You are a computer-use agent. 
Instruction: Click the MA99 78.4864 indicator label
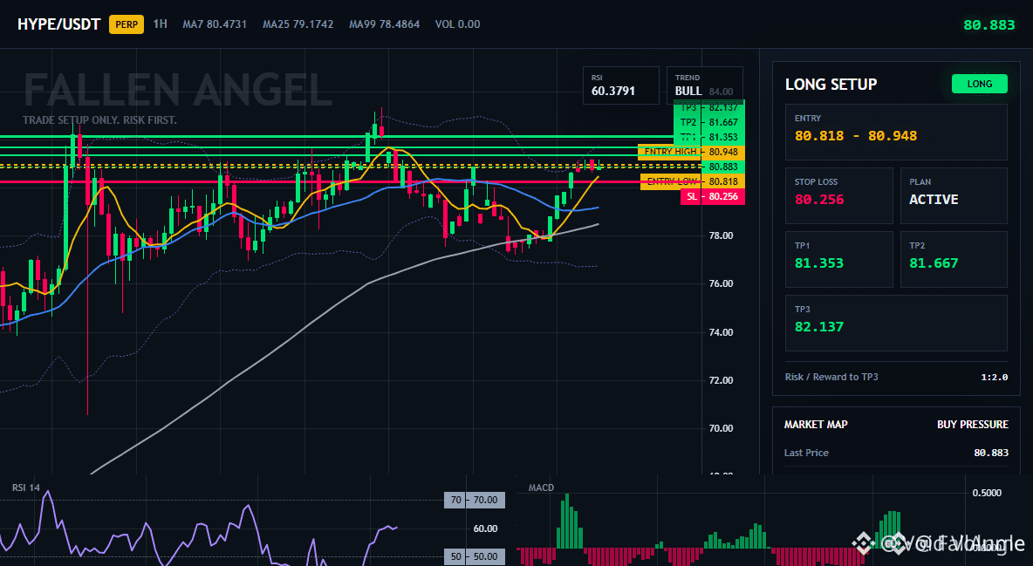384,24
